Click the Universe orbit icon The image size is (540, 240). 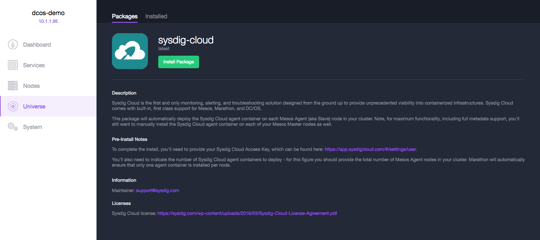[x=13, y=106]
